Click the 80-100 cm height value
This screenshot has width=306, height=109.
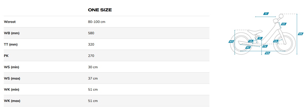click(97, 22)
